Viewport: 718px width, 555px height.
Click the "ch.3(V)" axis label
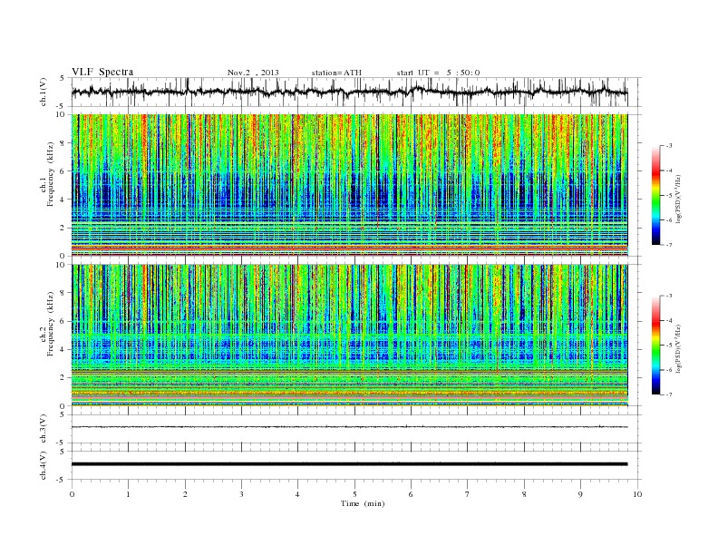pyautogui.click(x=44, y=429)
